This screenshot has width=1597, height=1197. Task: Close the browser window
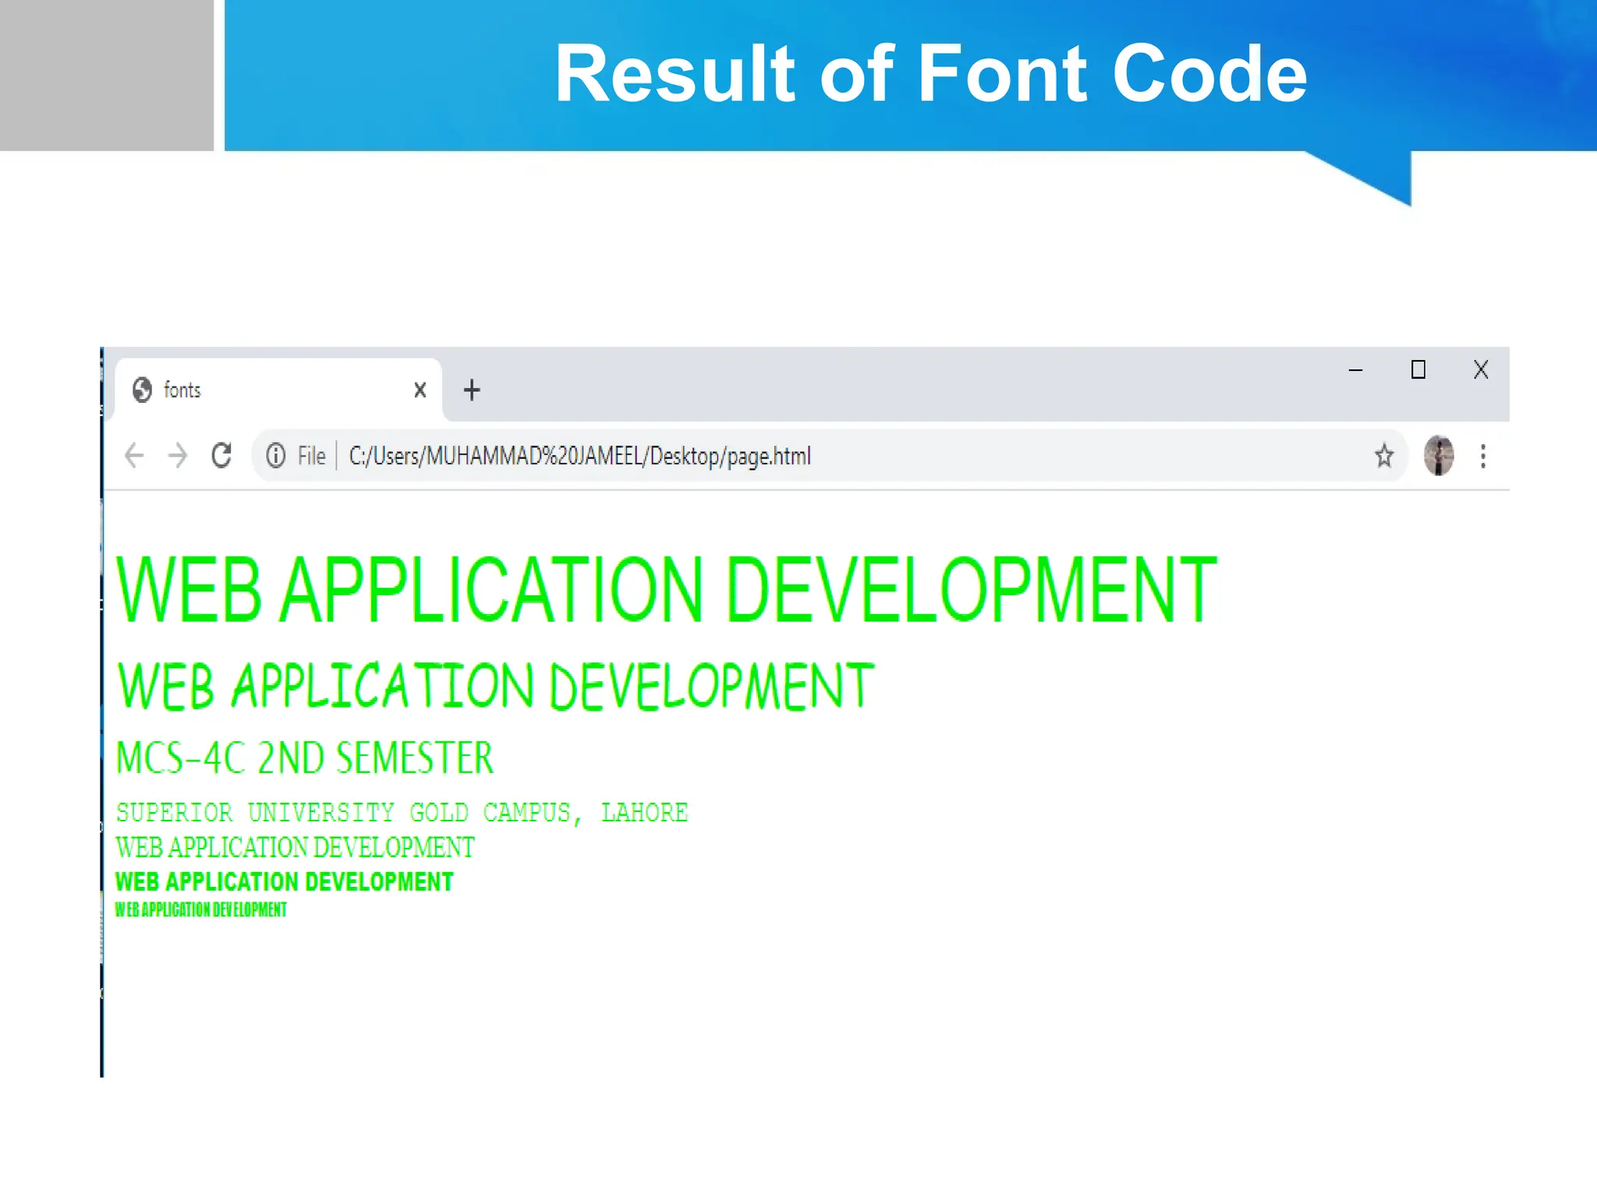pos(1480,370)
